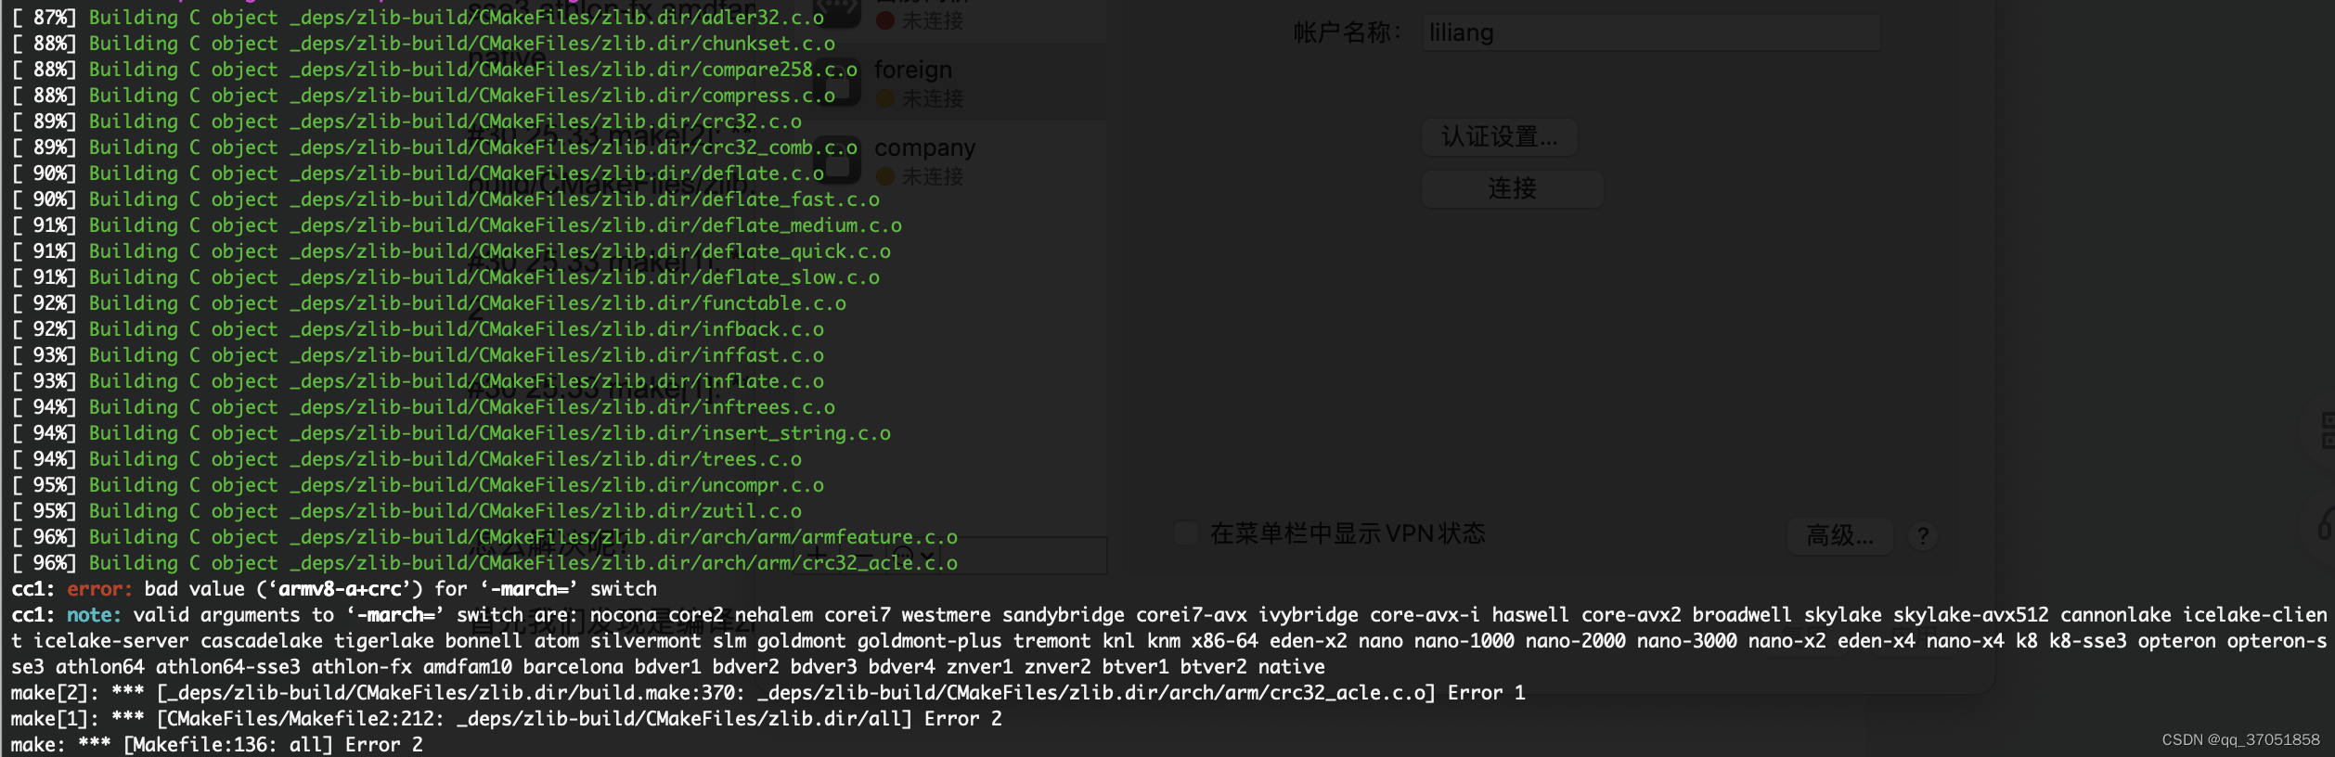Click the add (+) network service icon
2335x757 pixels.
(817, 555)
